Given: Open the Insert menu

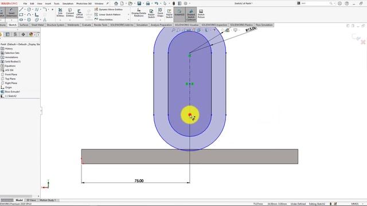Looking at the screenshot, I should [x=48, y=3].
